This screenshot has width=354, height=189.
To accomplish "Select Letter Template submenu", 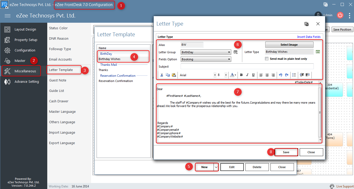I will click(x=61, y=70).
